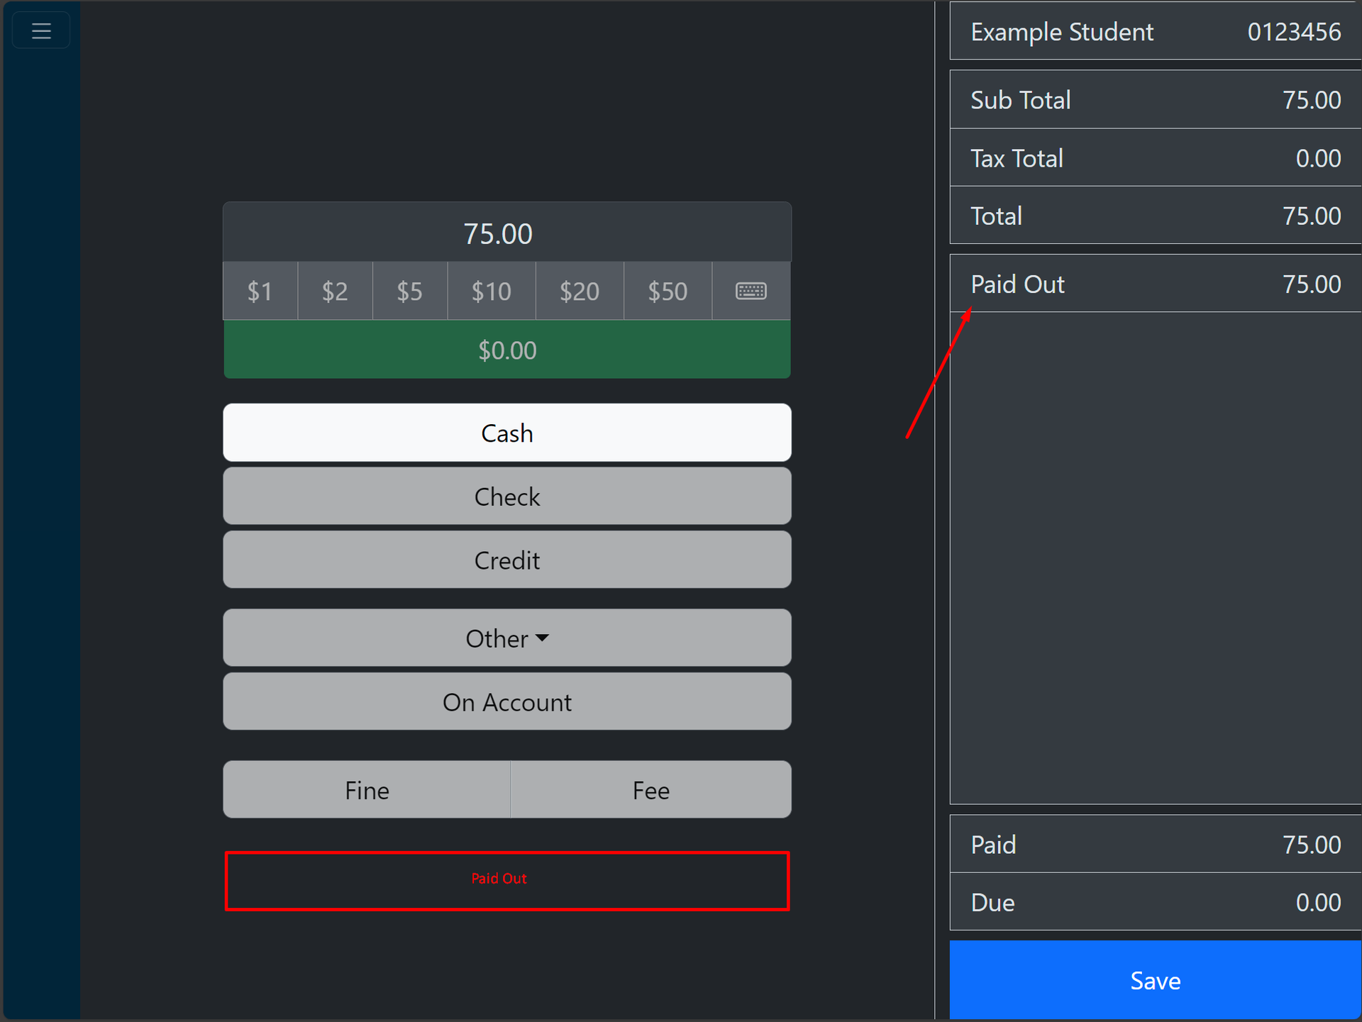Viewport: 1362px width, 1022px height.
Task: Click the red Paid Out button
Action: tap(506, 880)
